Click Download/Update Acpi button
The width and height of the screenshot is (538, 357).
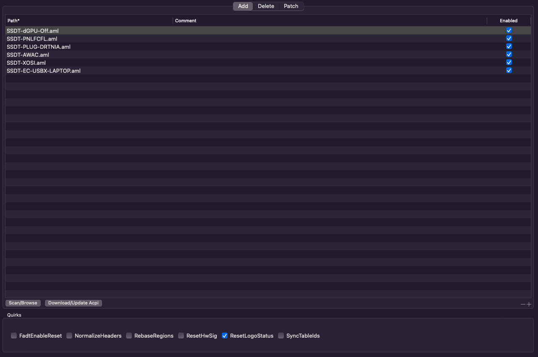coord(73,303)
